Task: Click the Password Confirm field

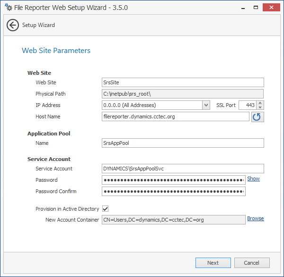Action: click(x=174, y=191)
